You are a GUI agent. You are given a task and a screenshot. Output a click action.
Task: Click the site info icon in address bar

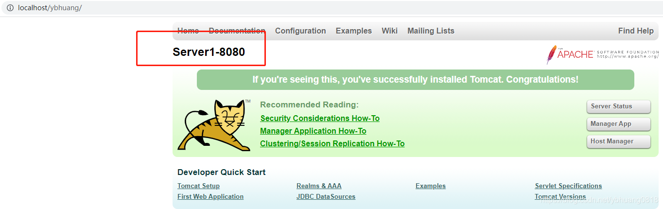pyautogui.click(x=10, y=8)
